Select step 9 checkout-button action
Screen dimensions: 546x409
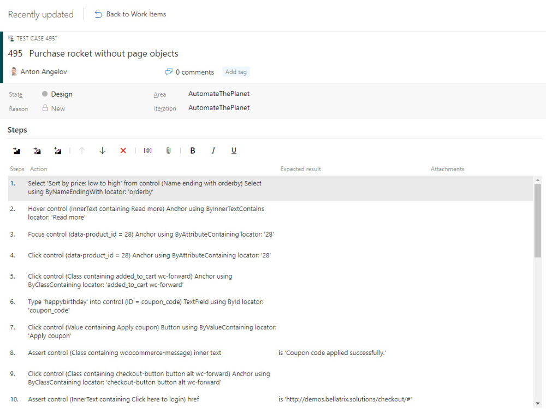149,378
